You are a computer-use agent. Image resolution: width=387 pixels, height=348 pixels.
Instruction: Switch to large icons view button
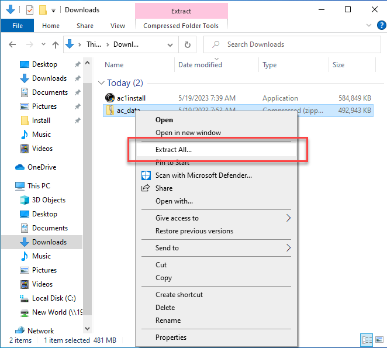[x=378, y=340]
